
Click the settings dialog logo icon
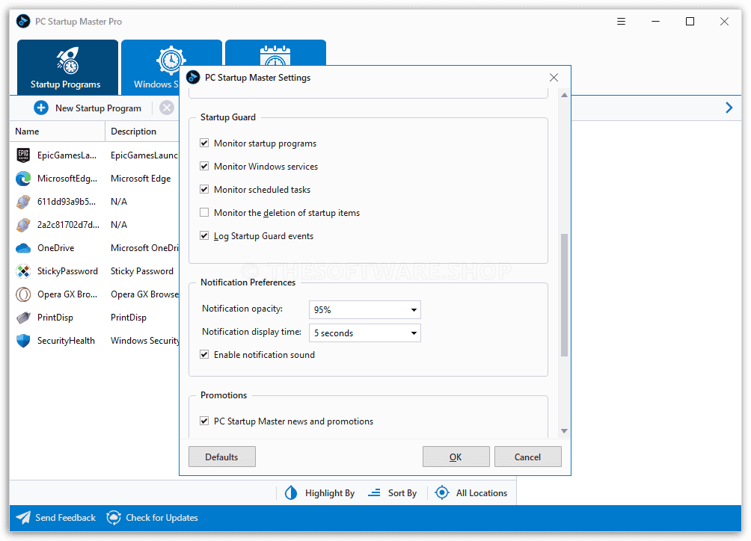193,78
